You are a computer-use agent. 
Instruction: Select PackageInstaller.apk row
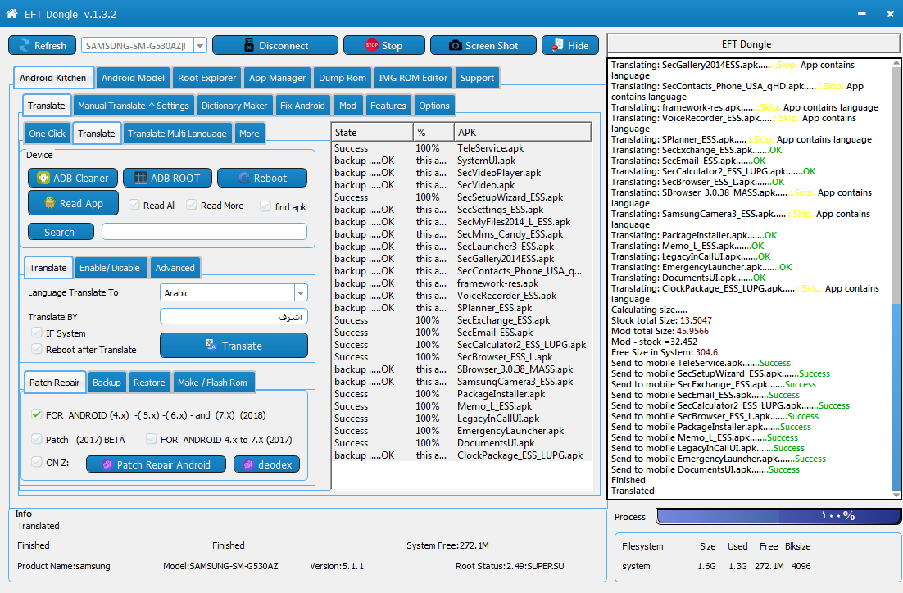(x=462, y=394)
